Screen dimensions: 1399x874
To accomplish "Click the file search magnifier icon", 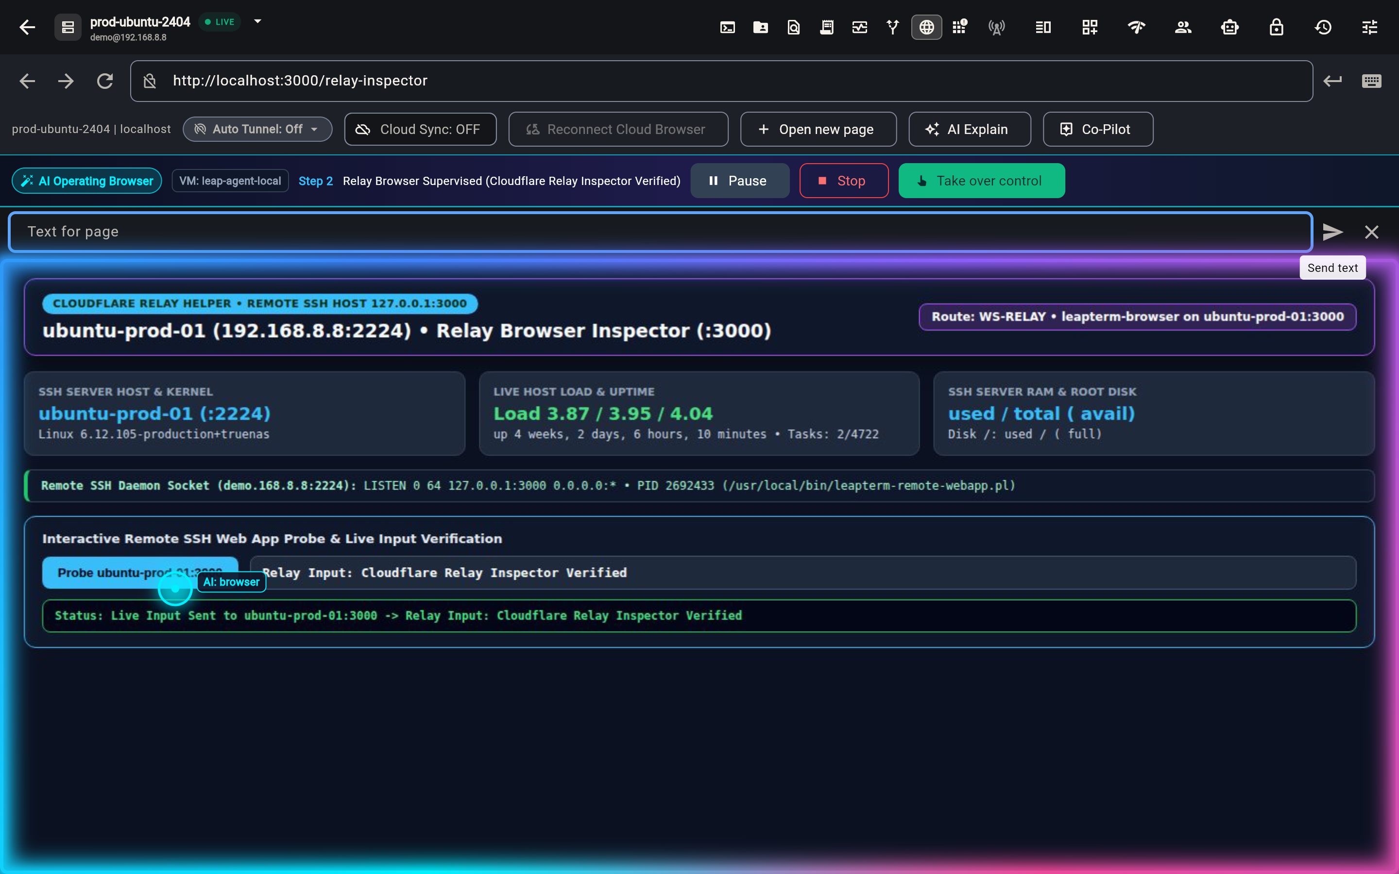I will (x=794, y=27).
